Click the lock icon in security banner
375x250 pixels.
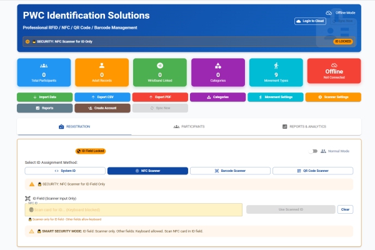click(x=34, y=42)
